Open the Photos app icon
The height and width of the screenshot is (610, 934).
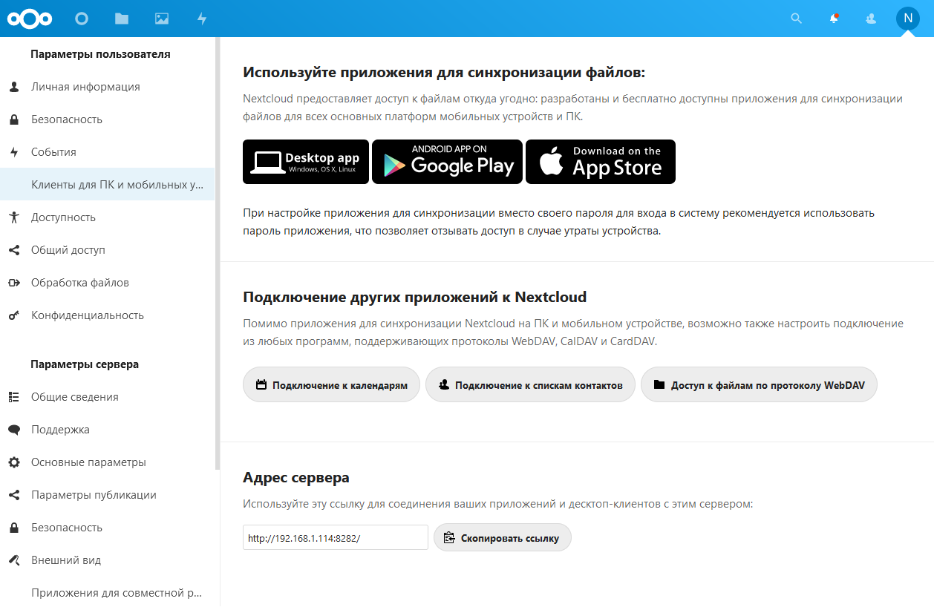click(x=162, y=19)
